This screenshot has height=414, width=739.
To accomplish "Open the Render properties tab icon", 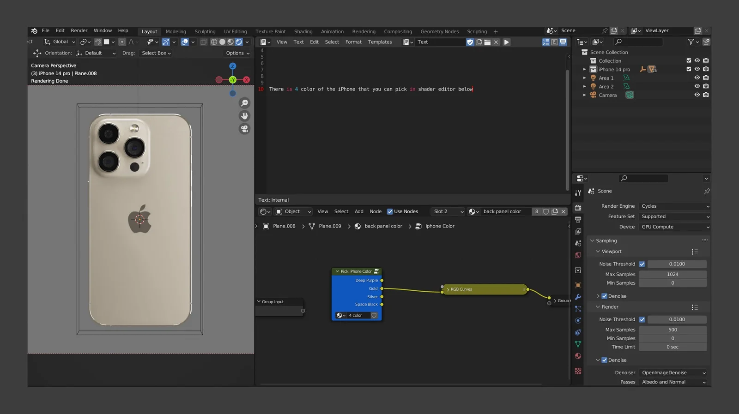I will pyautogui.click(x=578, y=208).
